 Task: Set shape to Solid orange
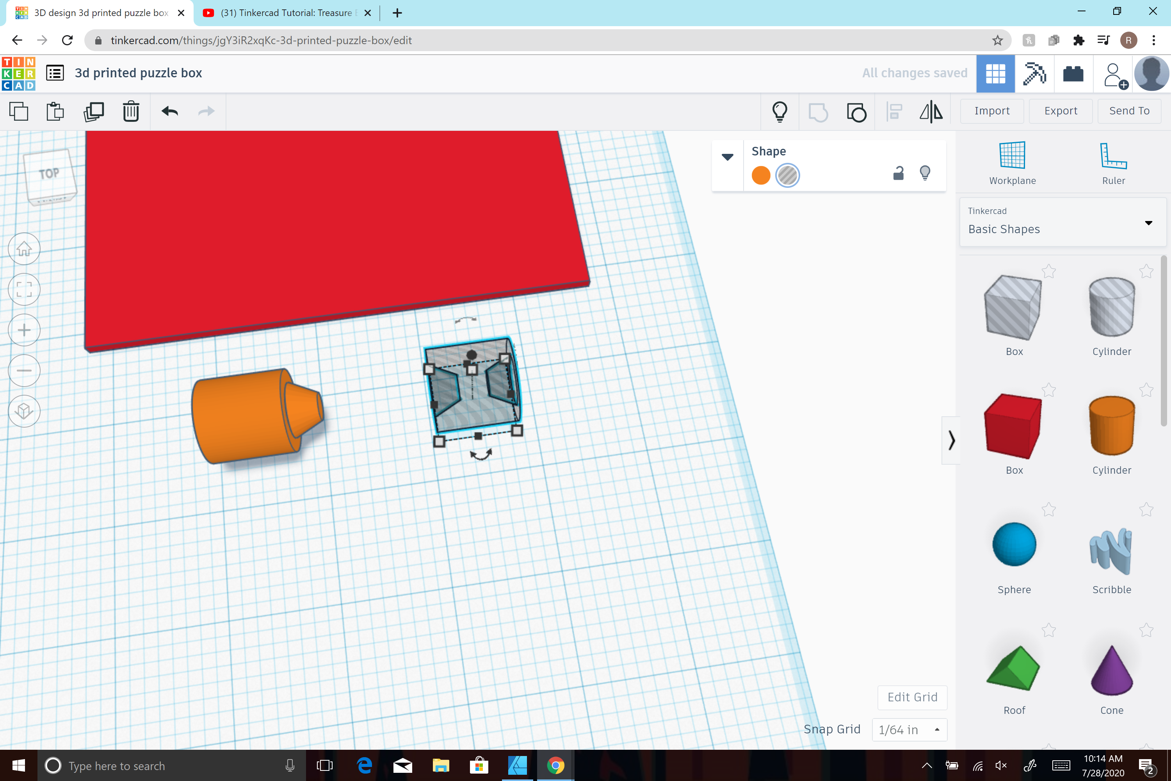pyautogui.click(x=761, y=175)
